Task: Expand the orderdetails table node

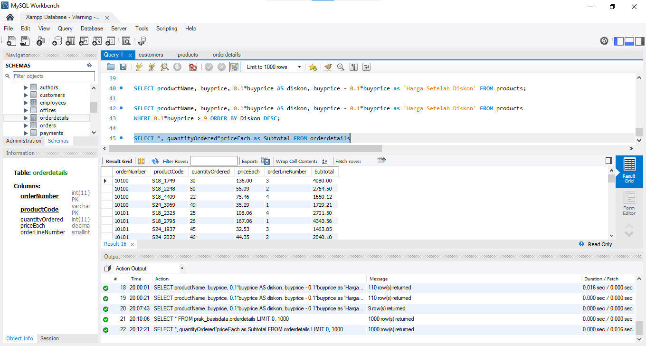Action: 26,118
